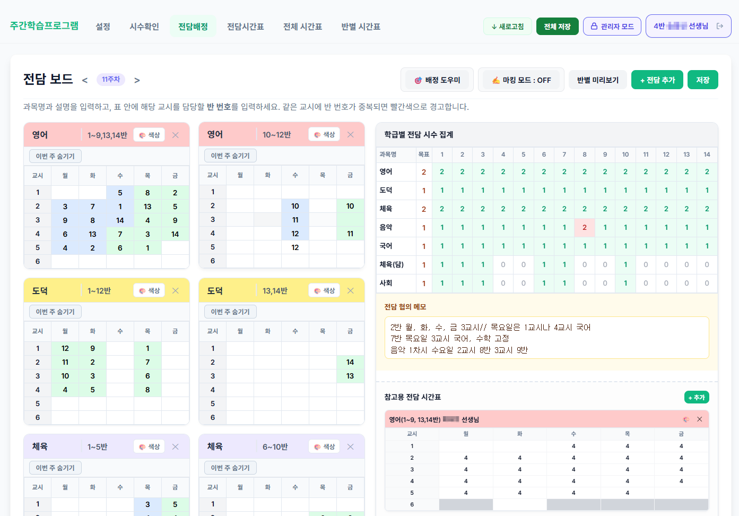Open 반별 시간표 tab
The image size is (739, 516).
pyautogui.click(x=361, y=27)
